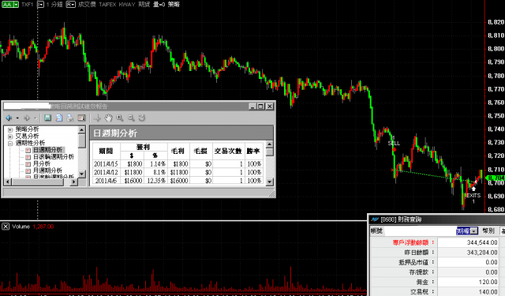Click report table scroll down arrow
Screen dimensions: 505x296
(x=270, y=182)
